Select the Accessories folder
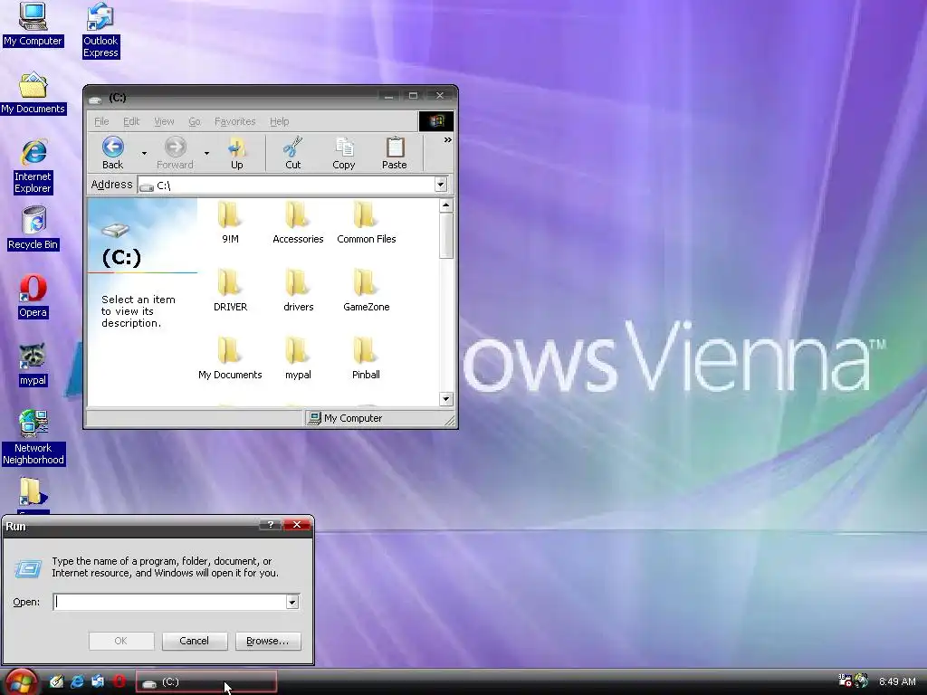The height and width of the screenshot is (695, 927). pos(298,223)
